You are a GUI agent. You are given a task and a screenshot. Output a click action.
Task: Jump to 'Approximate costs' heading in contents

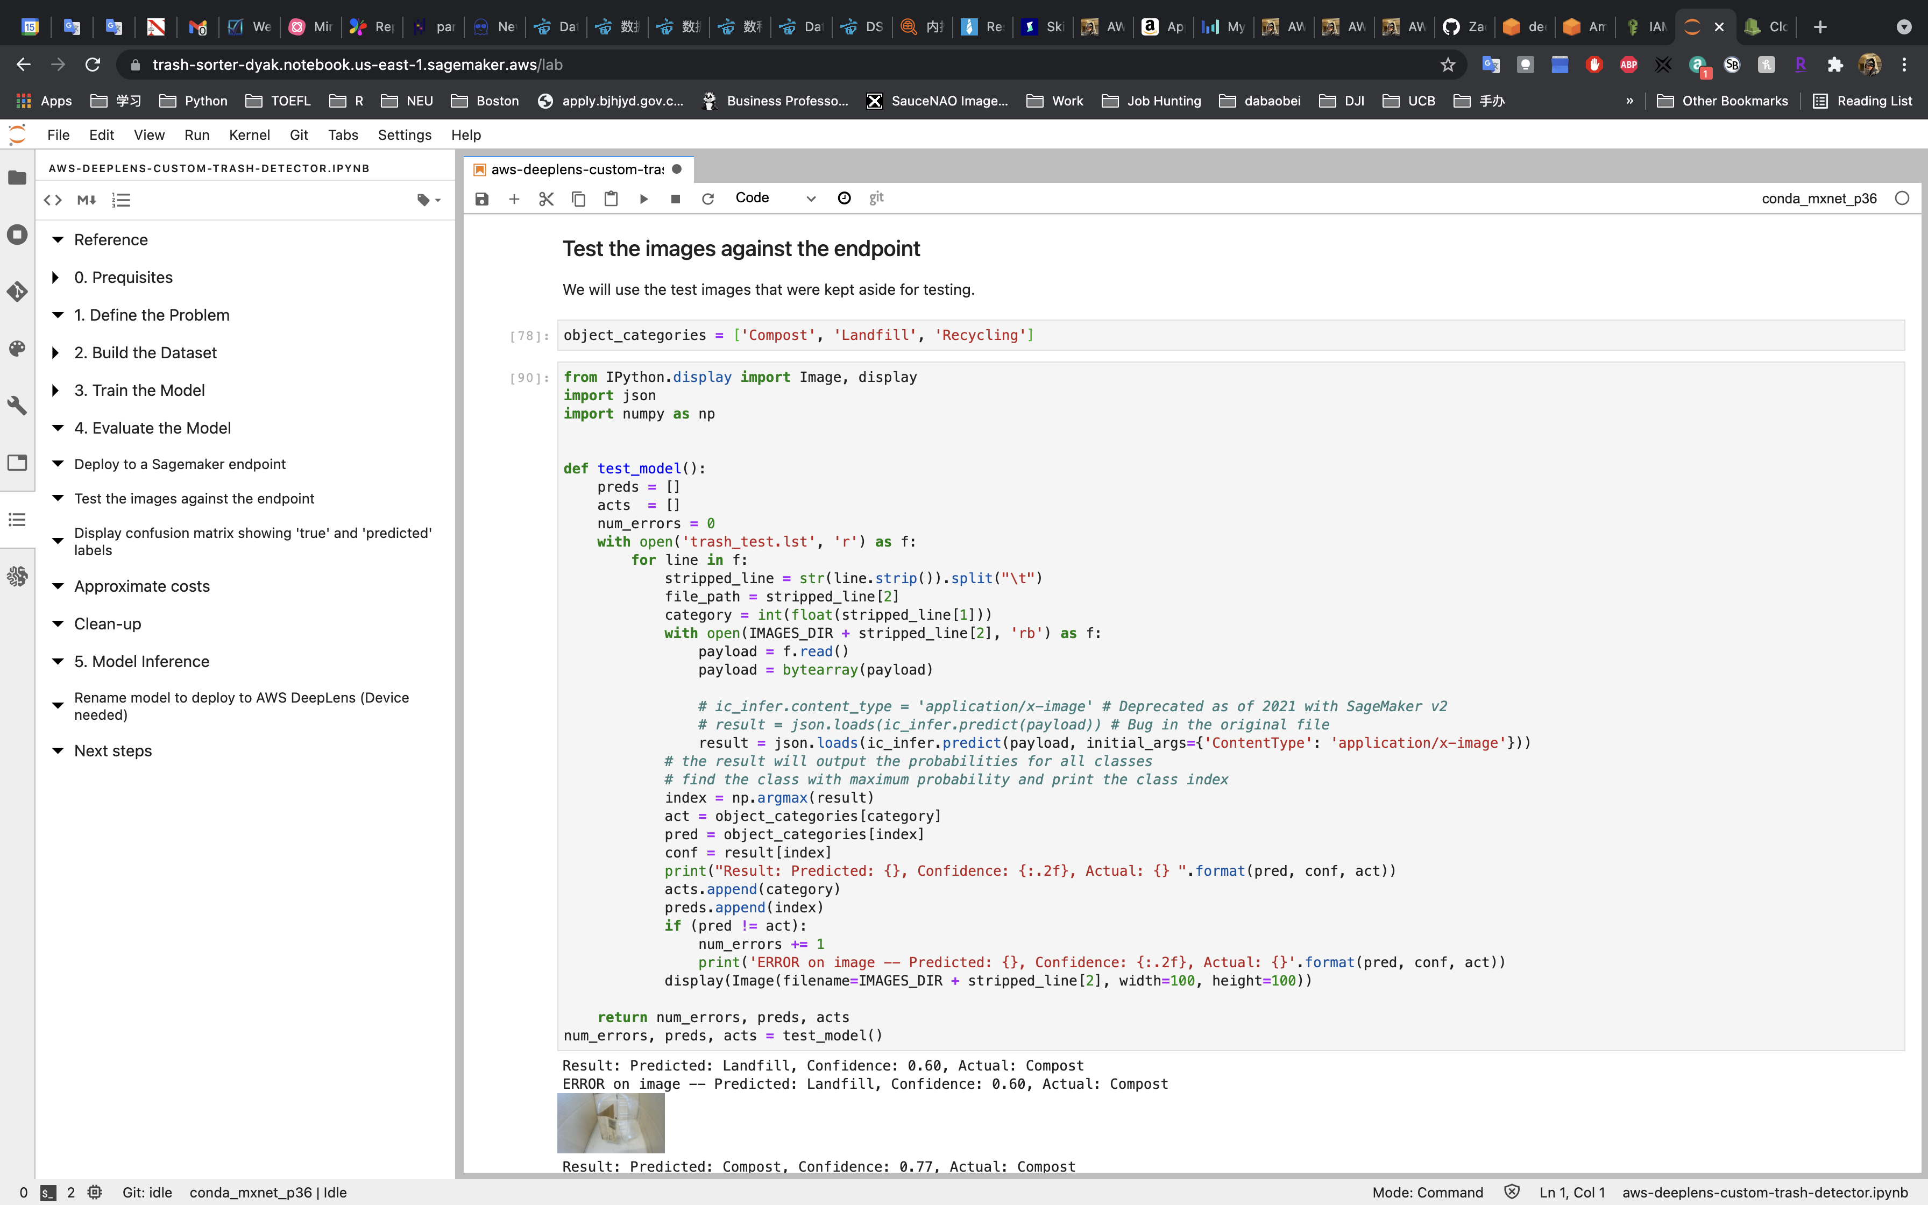pyautogui.click(x=142, y=586)
